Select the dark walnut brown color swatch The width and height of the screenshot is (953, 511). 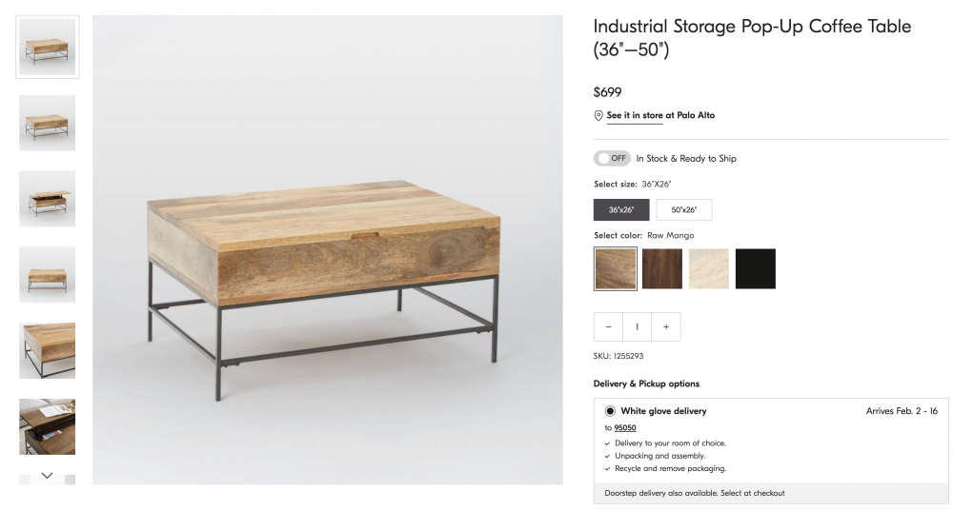[x=662, y=268]
